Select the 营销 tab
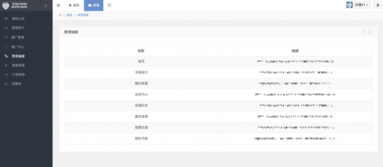This screenshot has width=383, height=167. [93, 5]
